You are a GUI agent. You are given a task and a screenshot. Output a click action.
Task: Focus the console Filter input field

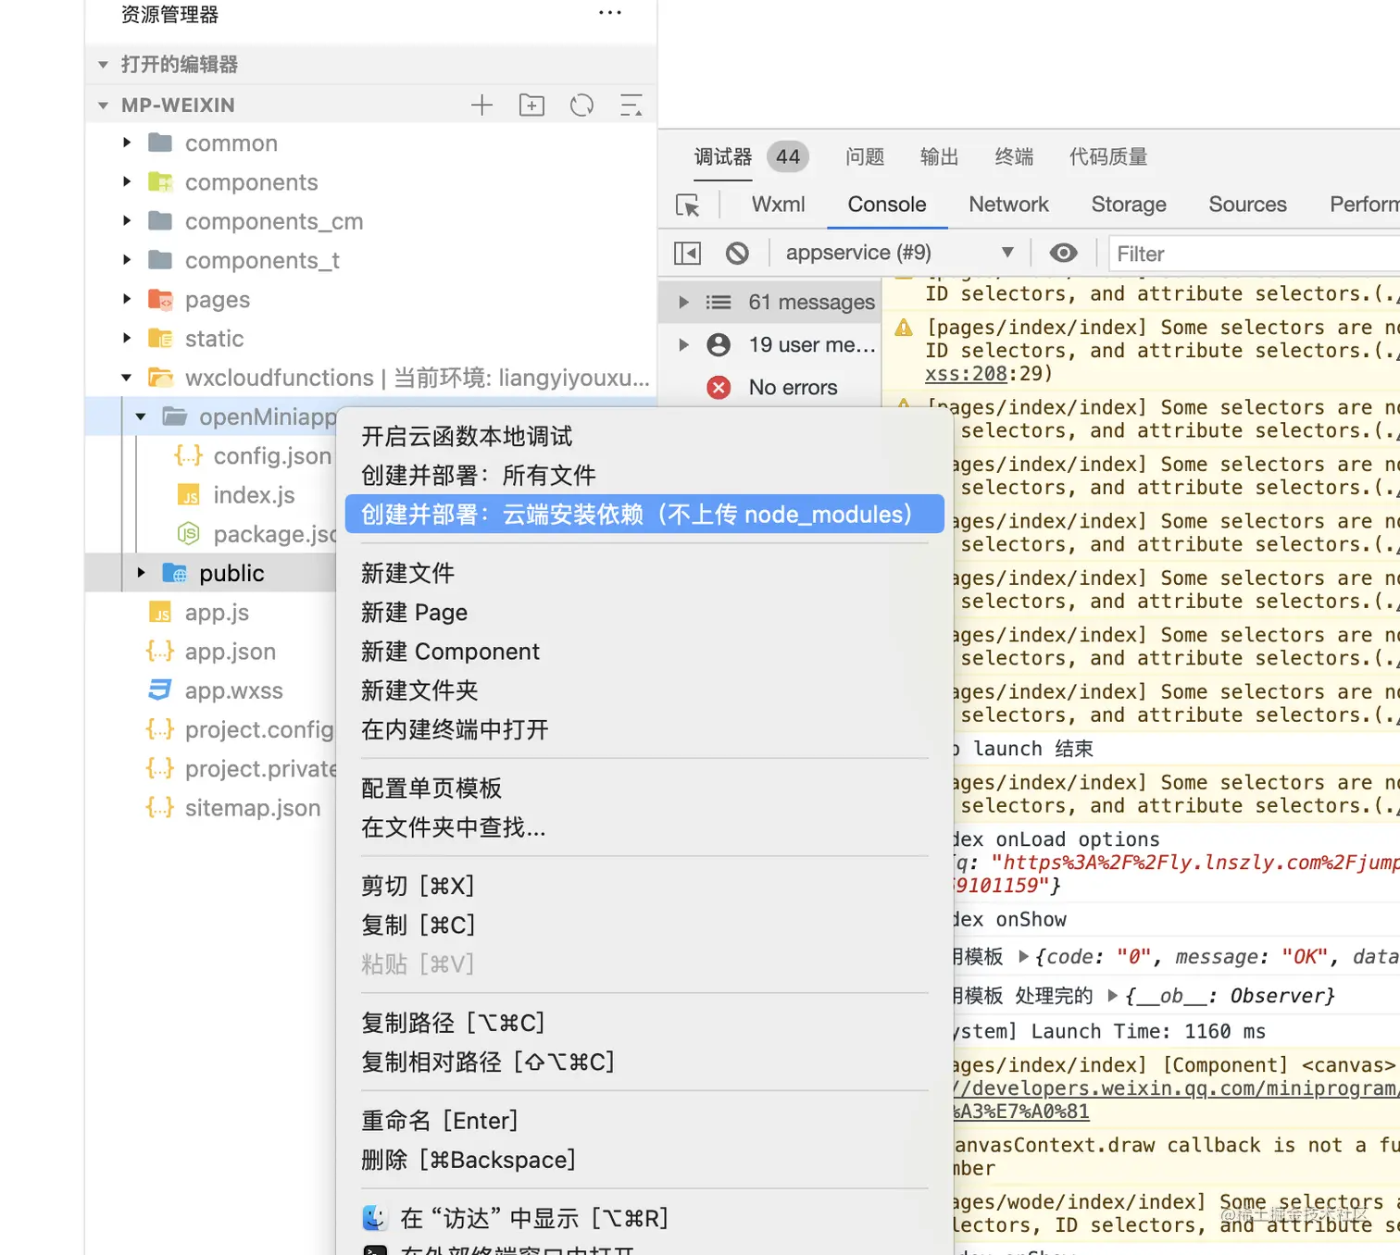[1254, 254]
